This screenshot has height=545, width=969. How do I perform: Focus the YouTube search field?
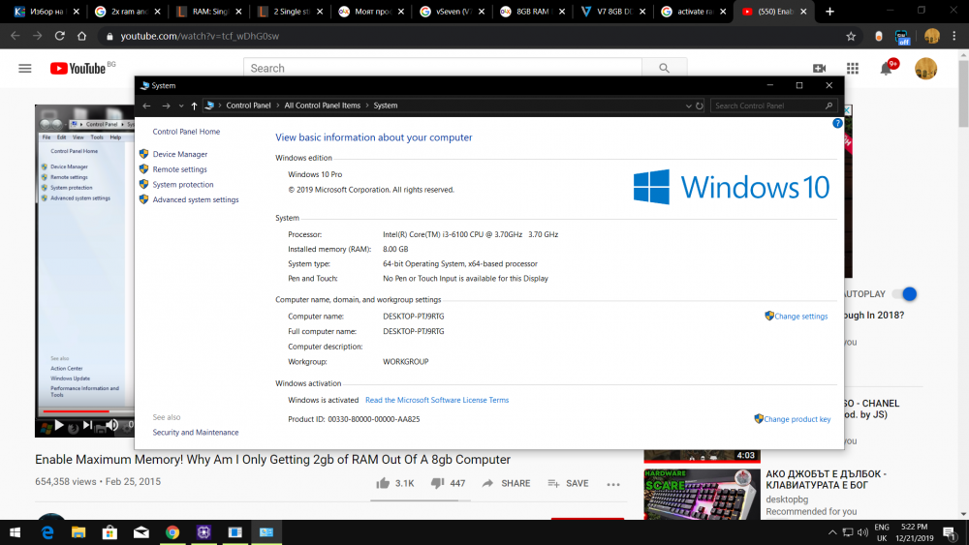443,68
